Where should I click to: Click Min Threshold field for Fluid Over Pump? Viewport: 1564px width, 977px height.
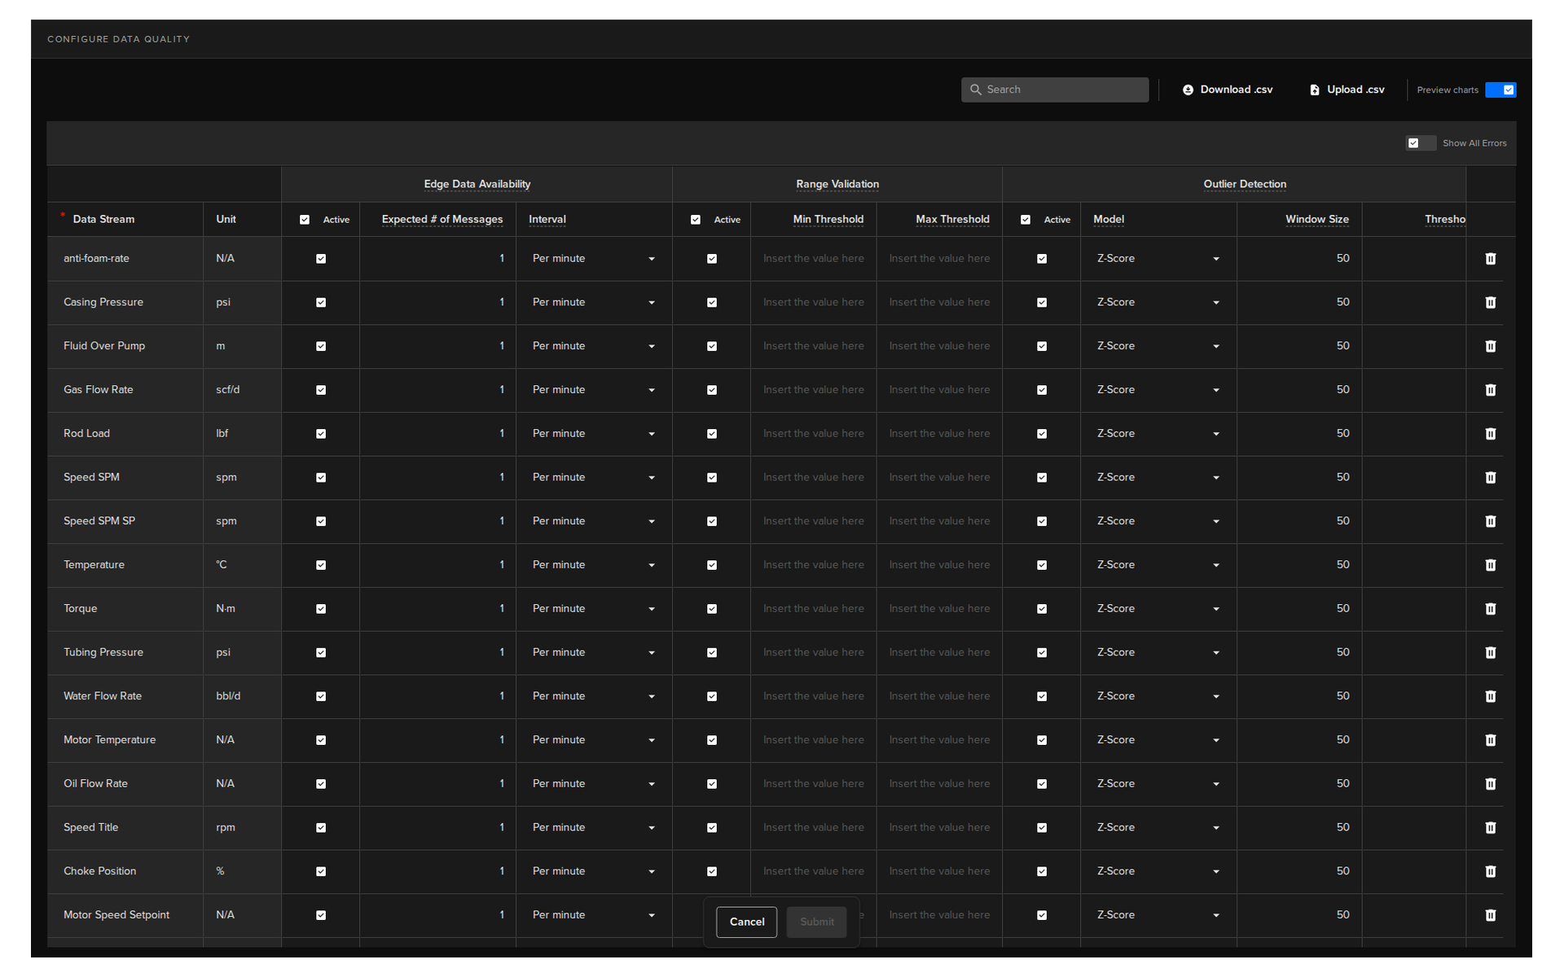pyautogui.click(x=813, y=346)
